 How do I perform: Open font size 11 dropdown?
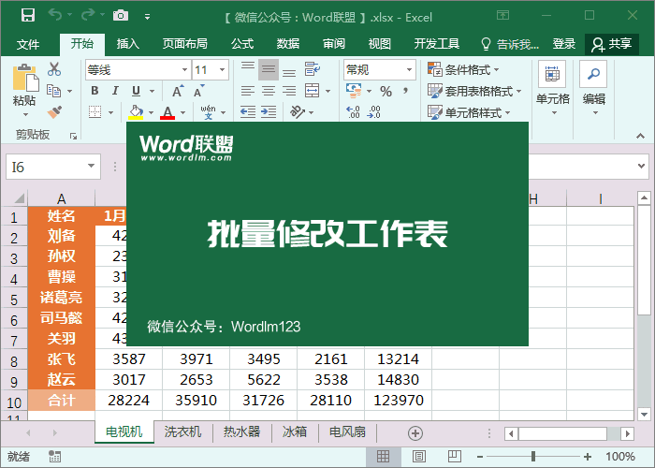pyautogui.click(x=223, y=70)
